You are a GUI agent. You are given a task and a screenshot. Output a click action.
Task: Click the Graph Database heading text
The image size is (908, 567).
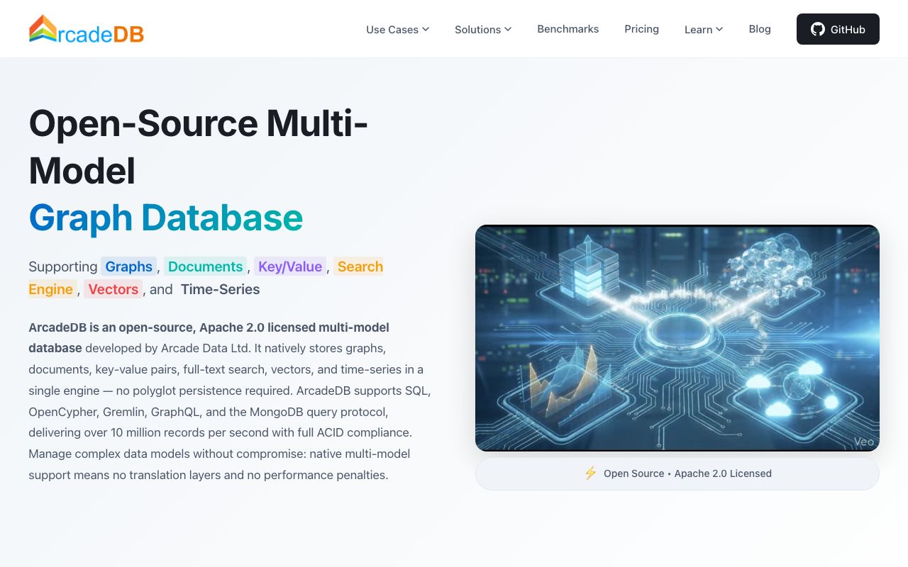166,218
